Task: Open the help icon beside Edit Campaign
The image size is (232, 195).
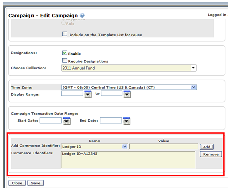Action: point(82,15)
